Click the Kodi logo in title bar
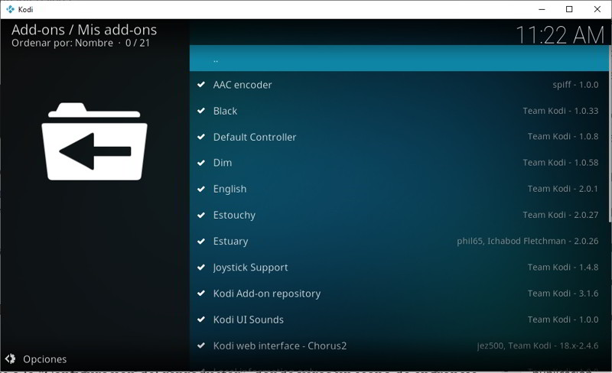 (x=10, y=9)
